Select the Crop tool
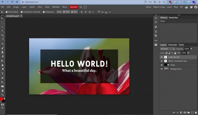Image resolution: width=198 pixels, height=115 pixels. point(3,35)
